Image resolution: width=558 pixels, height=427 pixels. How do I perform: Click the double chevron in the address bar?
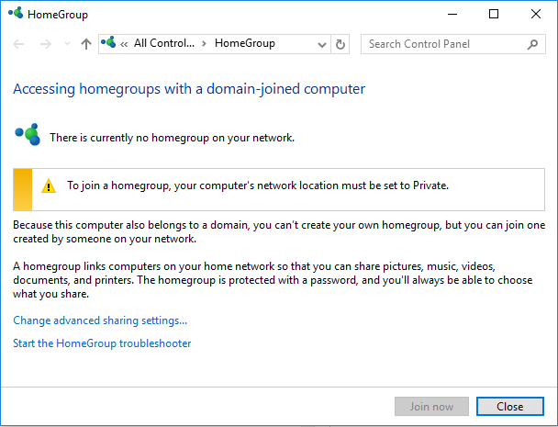click(x=124, y=44)
